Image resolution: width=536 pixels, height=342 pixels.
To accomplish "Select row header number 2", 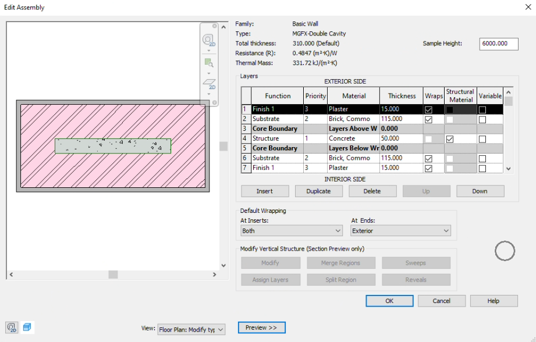I will click(x=246, y=119).
